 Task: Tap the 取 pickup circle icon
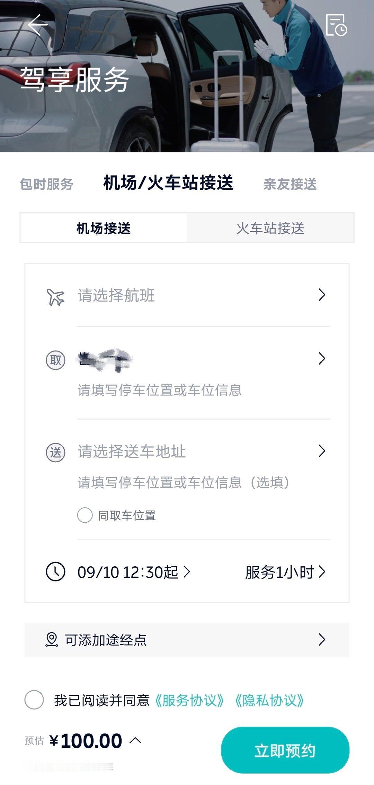point(55,360)
